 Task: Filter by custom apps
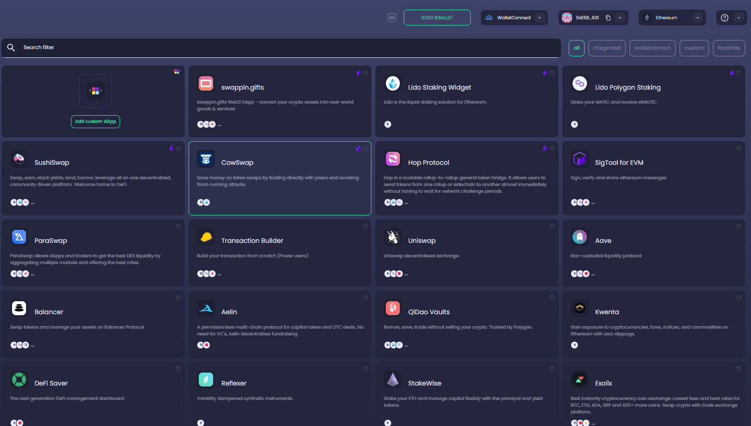tap(694, 48)
